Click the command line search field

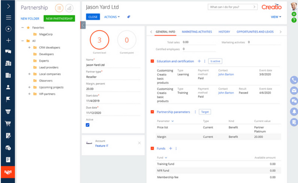click(x=232, y=7)
